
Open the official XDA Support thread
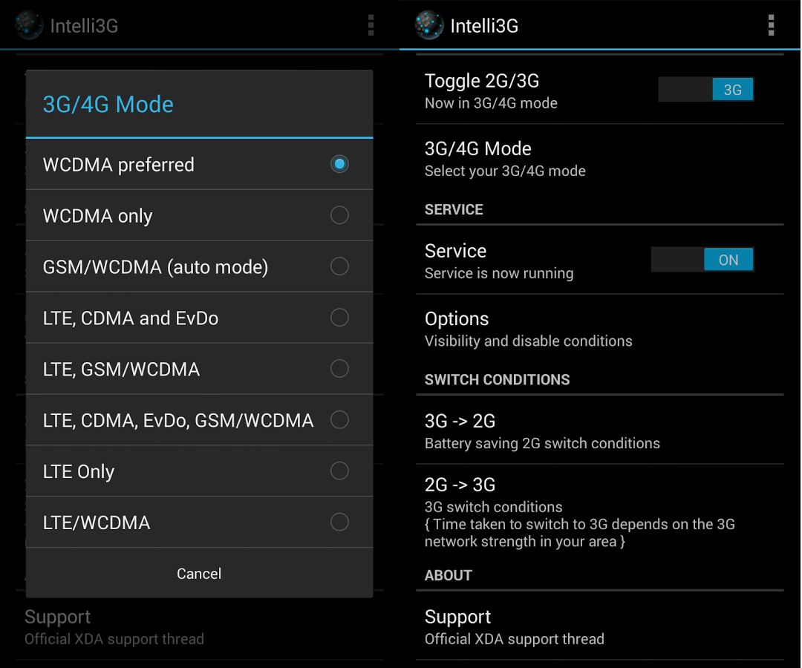pyautogui.click(x=514, y=626)
